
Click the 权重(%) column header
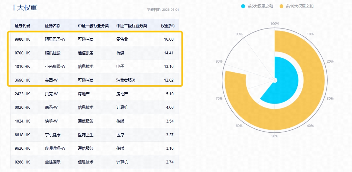point(168,26)
